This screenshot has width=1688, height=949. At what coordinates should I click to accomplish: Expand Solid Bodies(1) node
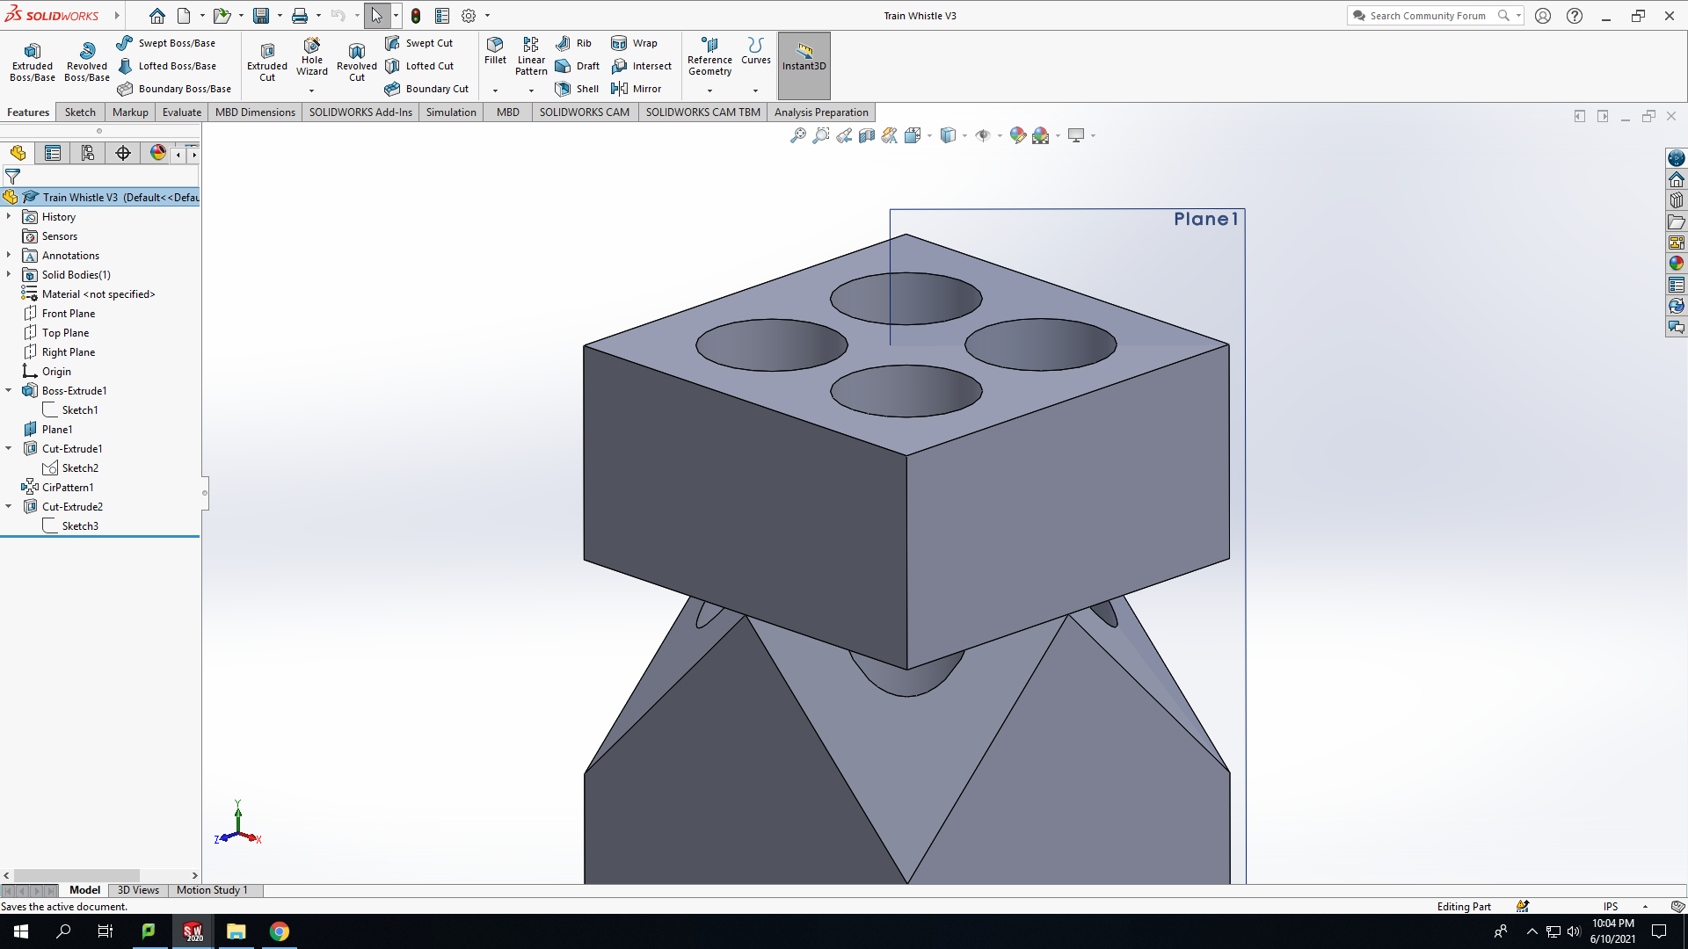[x=9, y=274]
